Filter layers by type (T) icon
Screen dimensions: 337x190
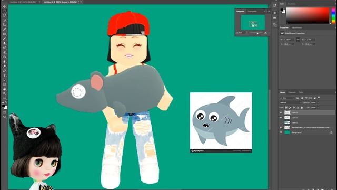coord(306,98)
